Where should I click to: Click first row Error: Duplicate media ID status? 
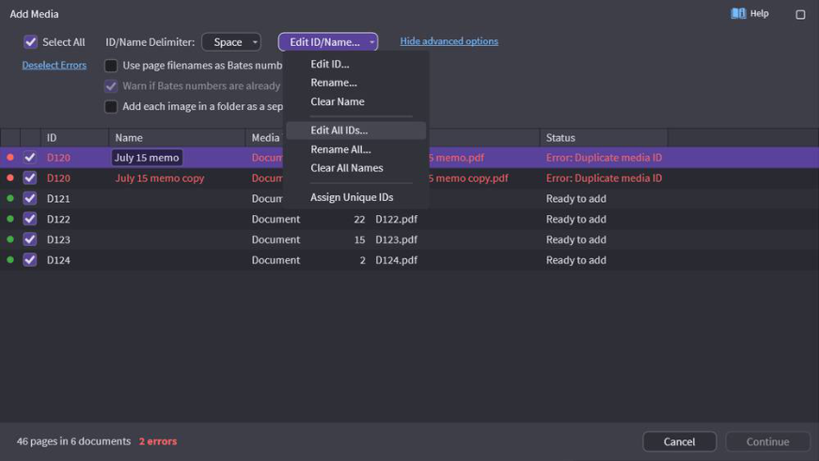[604, 158]
